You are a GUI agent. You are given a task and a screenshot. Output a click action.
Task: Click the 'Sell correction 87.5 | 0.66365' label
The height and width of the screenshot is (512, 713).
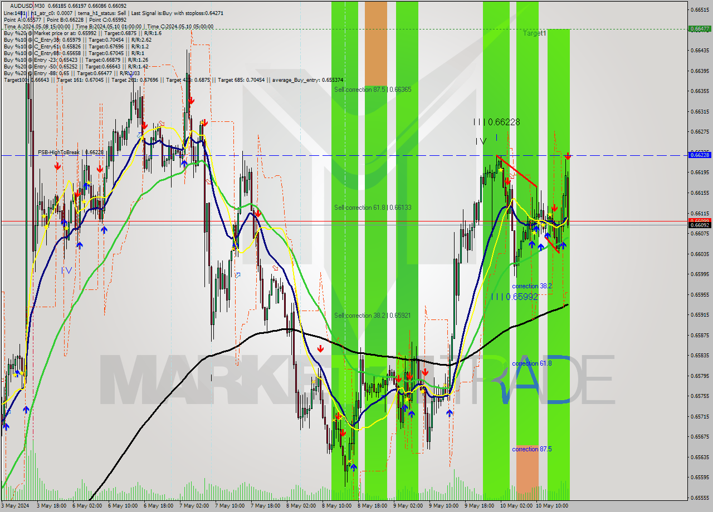(x=373, y=89)
